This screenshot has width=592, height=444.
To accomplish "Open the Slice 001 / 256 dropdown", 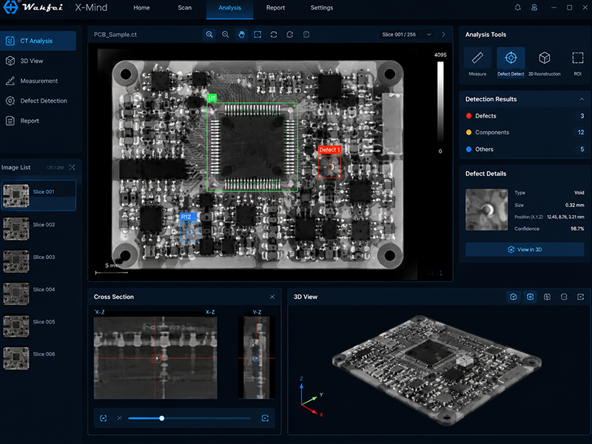I will click(406, 35).
